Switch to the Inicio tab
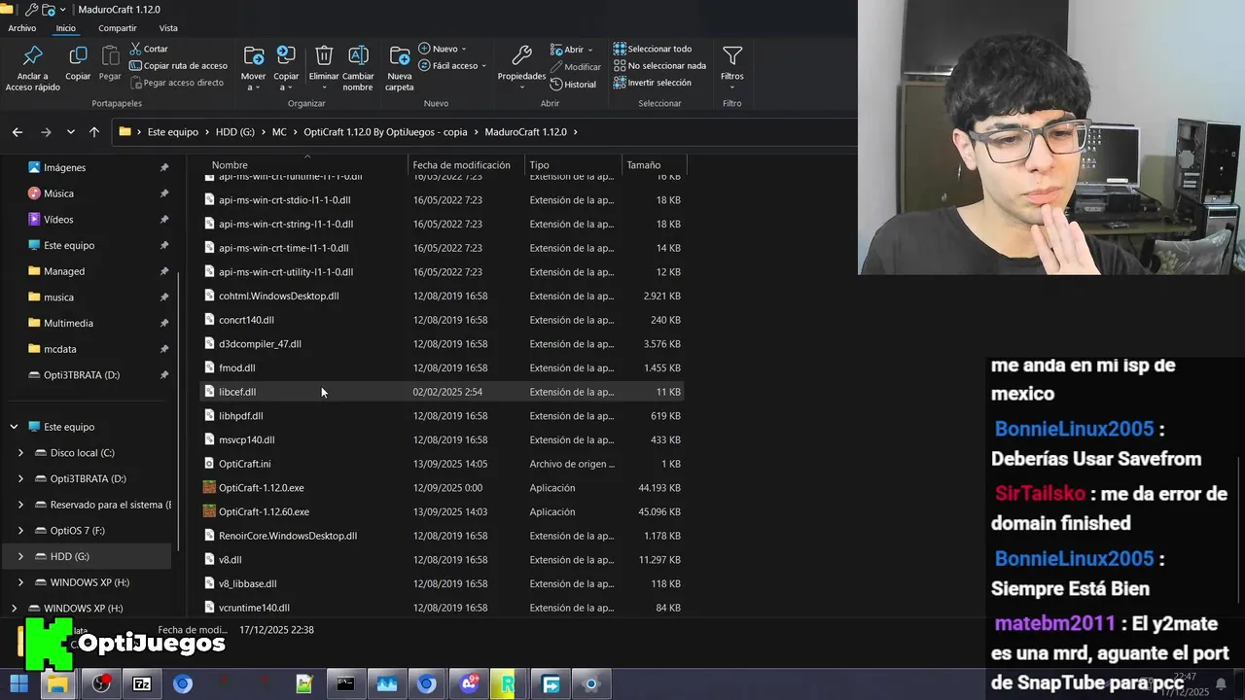Image resolution: width=1245 pixels, height=700 pixels. pos(65,28)
